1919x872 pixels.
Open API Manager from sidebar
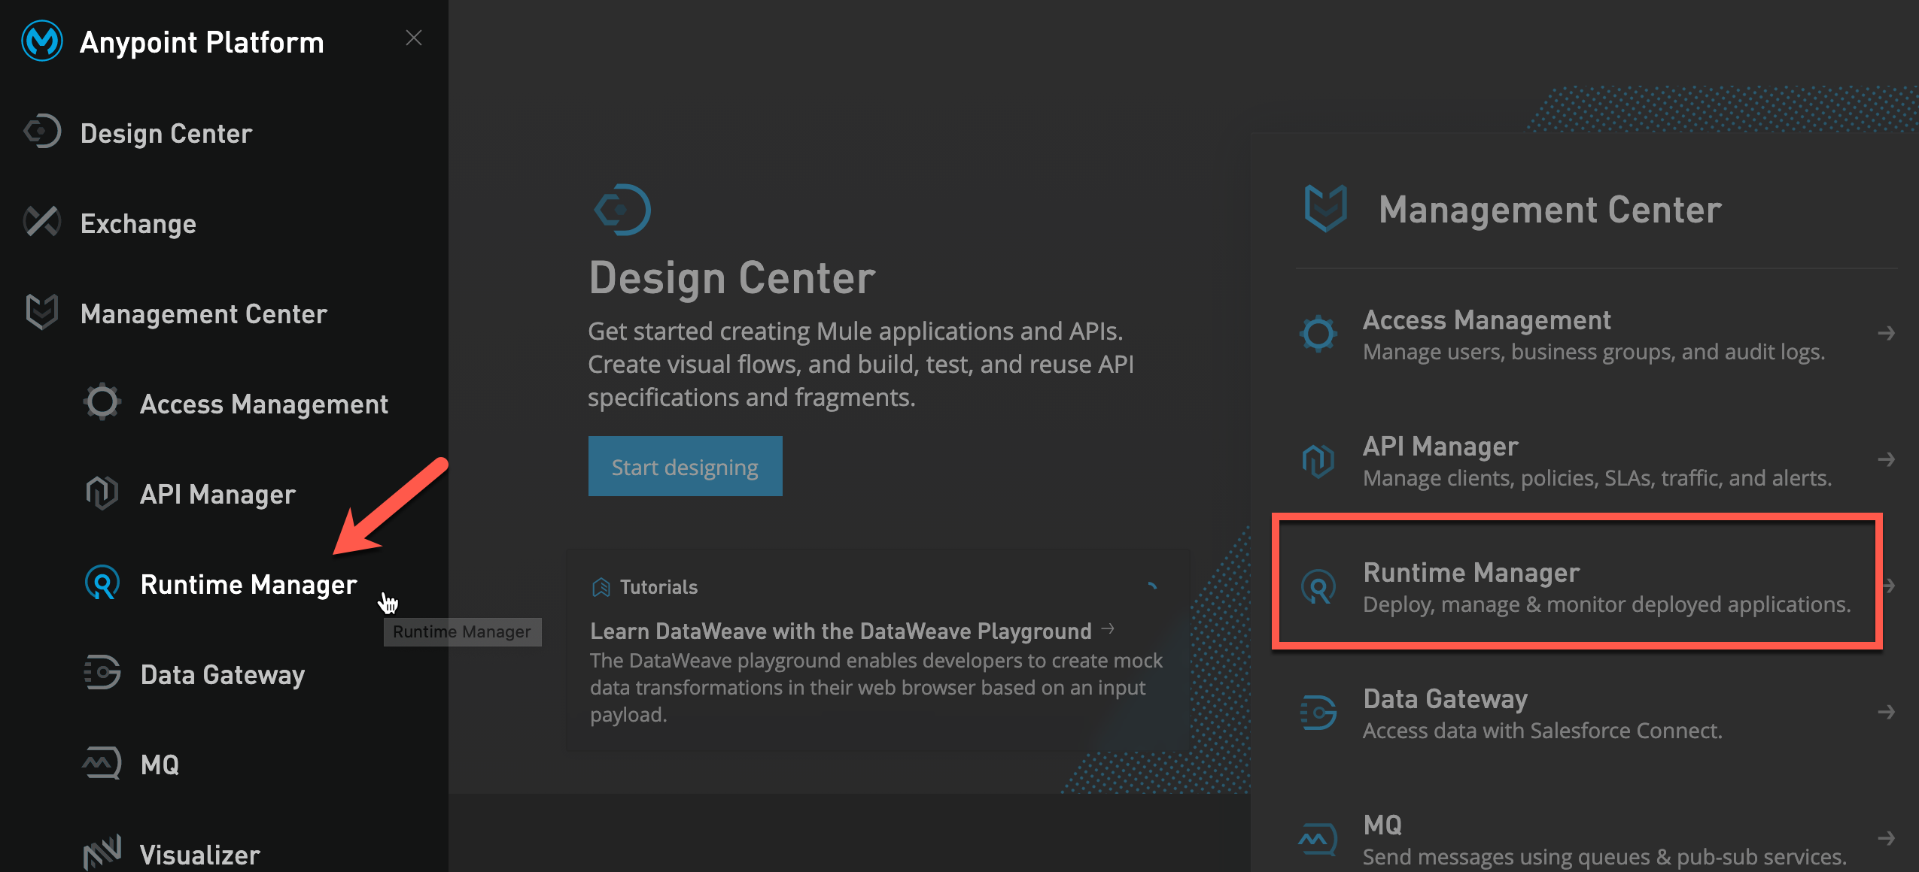click(x=218, y=494)
